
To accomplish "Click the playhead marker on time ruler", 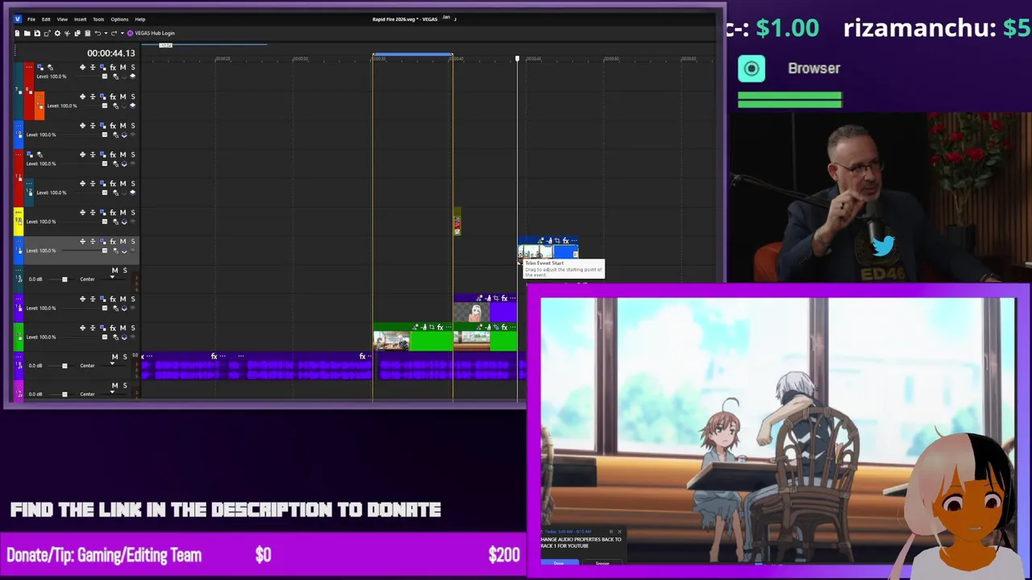I will [518, 59].
